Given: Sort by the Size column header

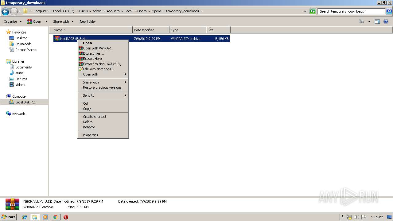Looking at the screenshot, I should tap(218, 30).
